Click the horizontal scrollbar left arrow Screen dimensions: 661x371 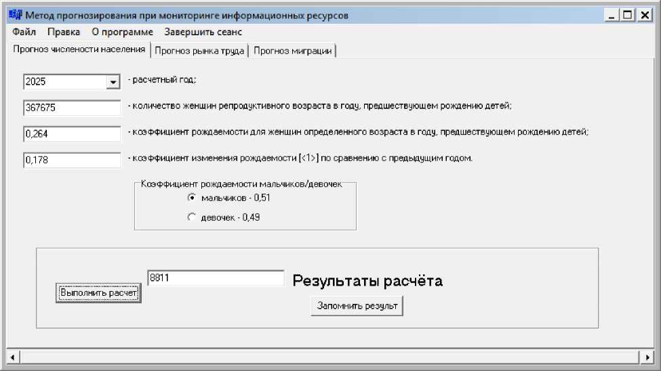click(x=13, y=357)
